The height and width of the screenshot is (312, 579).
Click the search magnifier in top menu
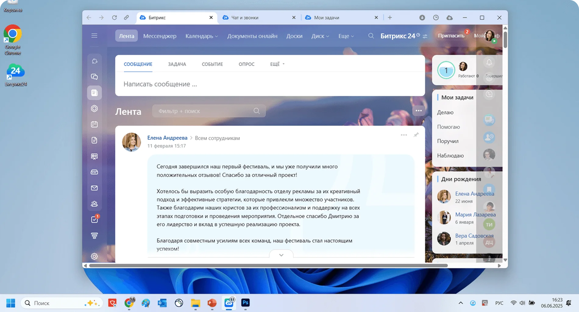click(x=371, y=36)
